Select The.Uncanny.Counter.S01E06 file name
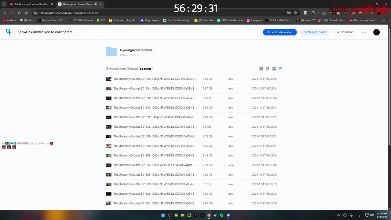391x220 pixels. (155, 184)
